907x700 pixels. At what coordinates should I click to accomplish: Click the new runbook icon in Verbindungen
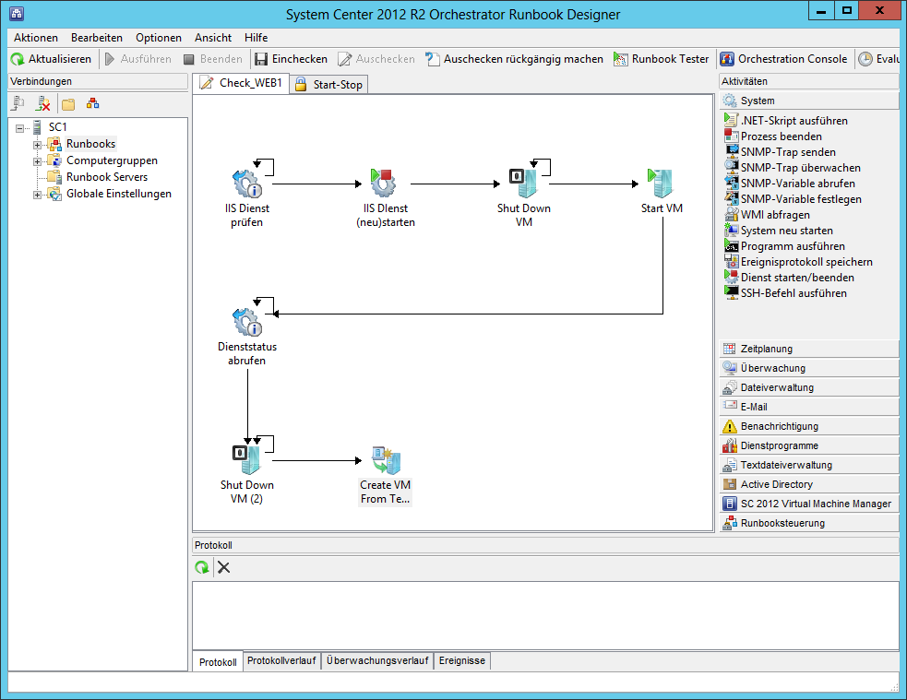point(92,103)
